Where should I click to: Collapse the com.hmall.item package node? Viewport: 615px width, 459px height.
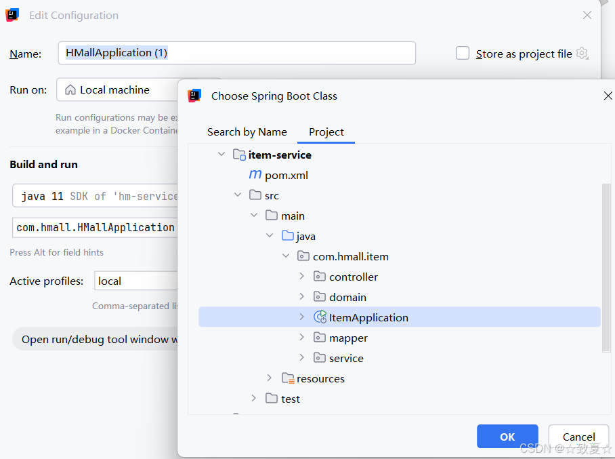click(x=286, y=256)
